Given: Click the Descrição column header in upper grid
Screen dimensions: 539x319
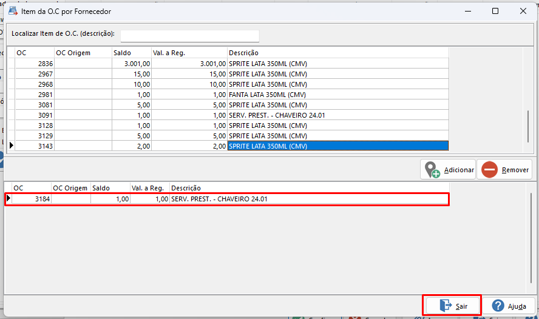Looking at the screenshot, I should (338, 53).
